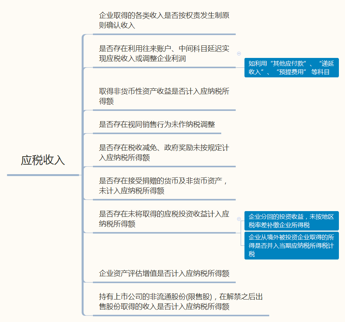Select blue note 企业从境外被投资企业取得的所得

coord(292,245)
